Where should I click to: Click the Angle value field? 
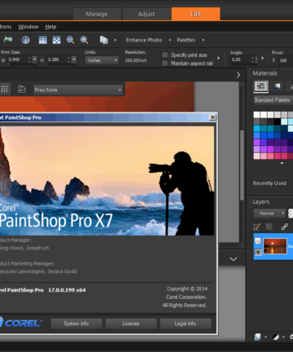(241, 59)
